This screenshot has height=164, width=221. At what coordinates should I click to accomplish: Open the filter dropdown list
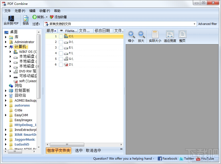pos(194,24)
